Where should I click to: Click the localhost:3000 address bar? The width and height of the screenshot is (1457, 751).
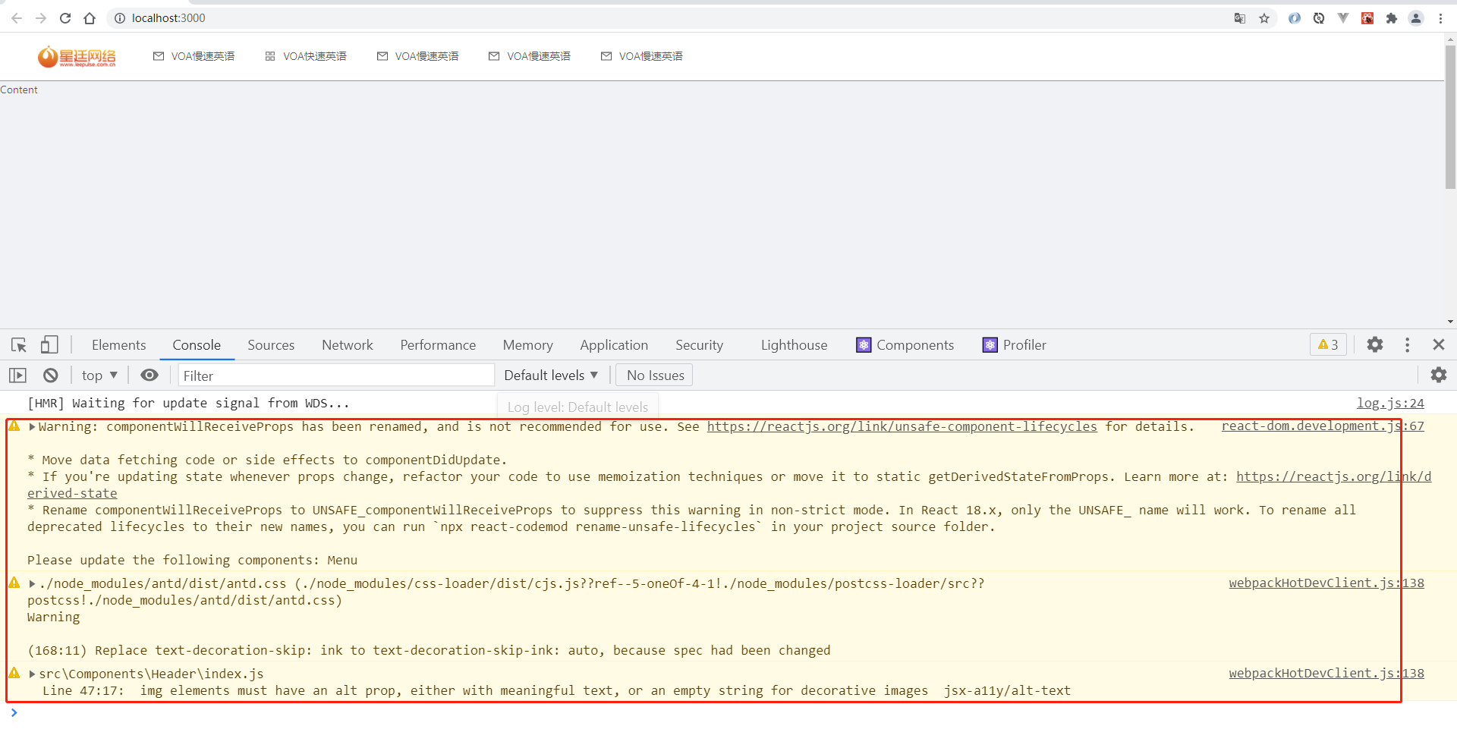(x=668, y=18)
